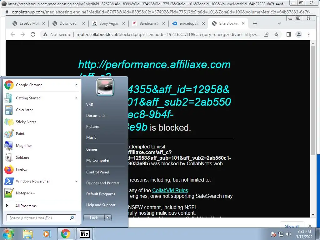Click the Lock button
The image size is (320, 240).
click(x=94, y=218)
